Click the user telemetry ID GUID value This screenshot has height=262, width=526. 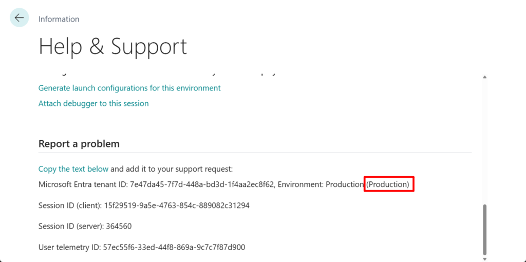pyautogui.click(x=174, y=247)
